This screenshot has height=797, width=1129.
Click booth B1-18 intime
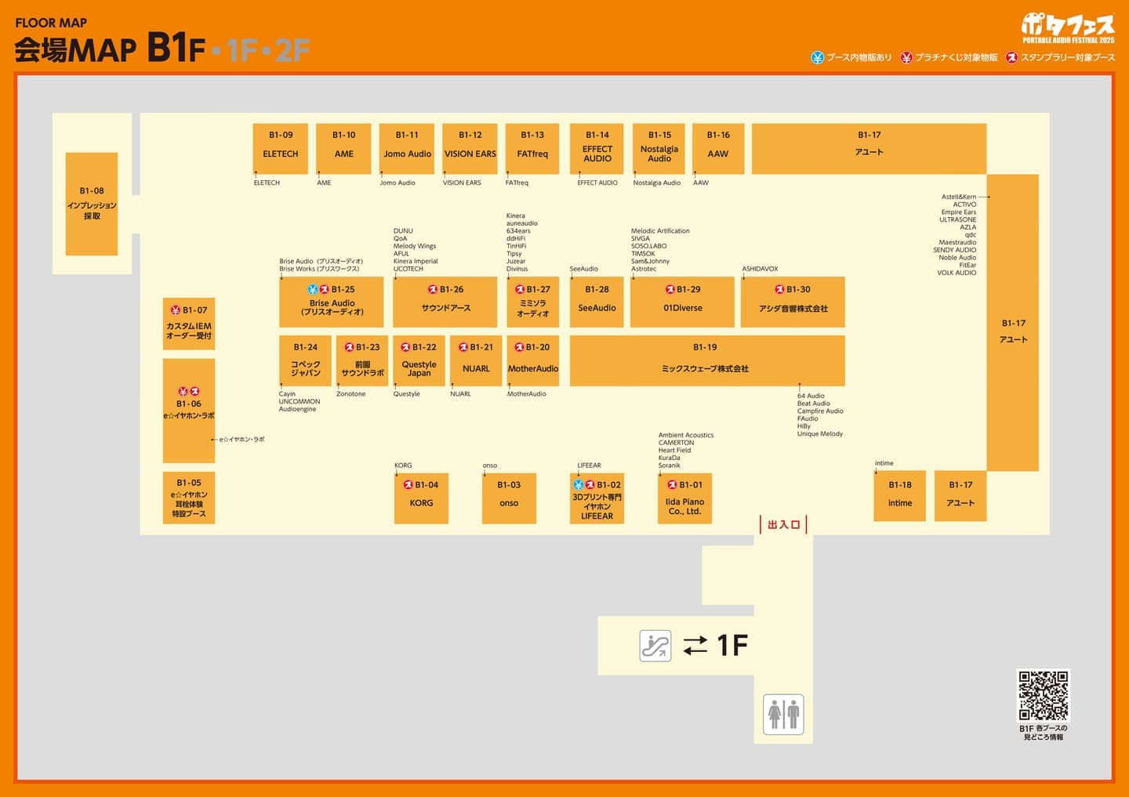click(x=900, y=495)
